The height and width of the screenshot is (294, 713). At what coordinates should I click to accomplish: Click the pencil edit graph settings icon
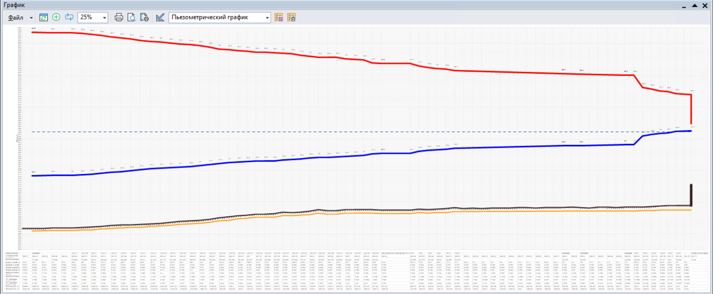pos(160,17)
